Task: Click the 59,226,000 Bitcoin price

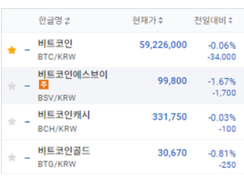Action: [x=163, y=45]
